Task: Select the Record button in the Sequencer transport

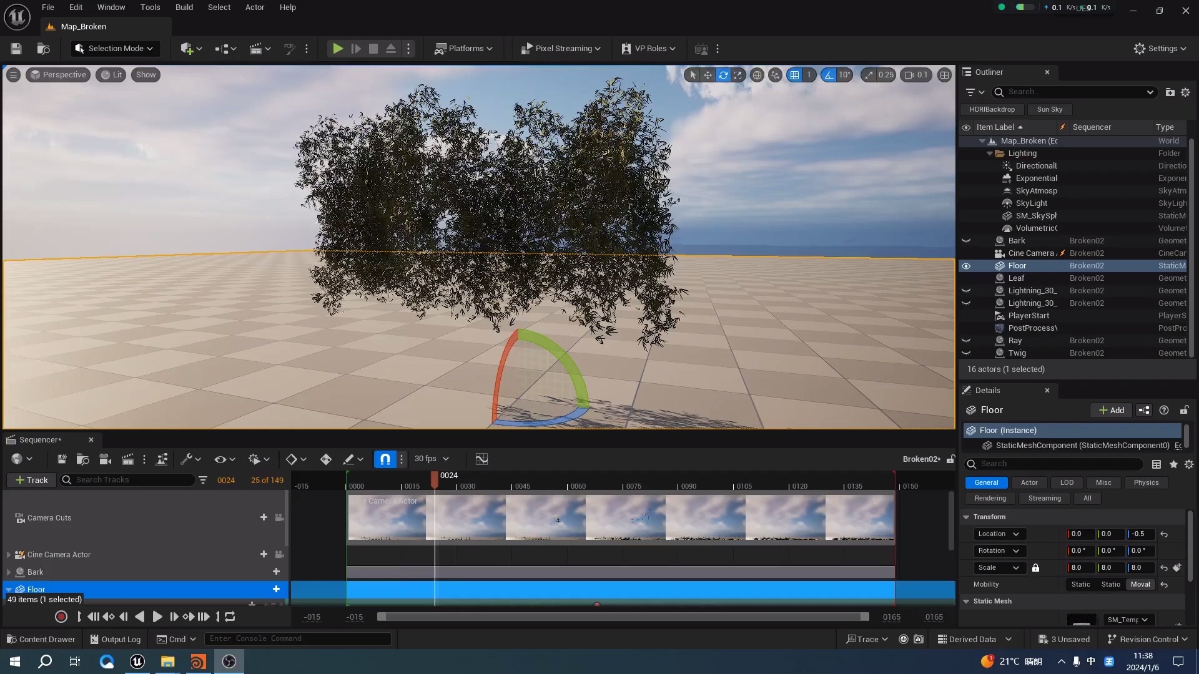Action: (x=61, y=617)
